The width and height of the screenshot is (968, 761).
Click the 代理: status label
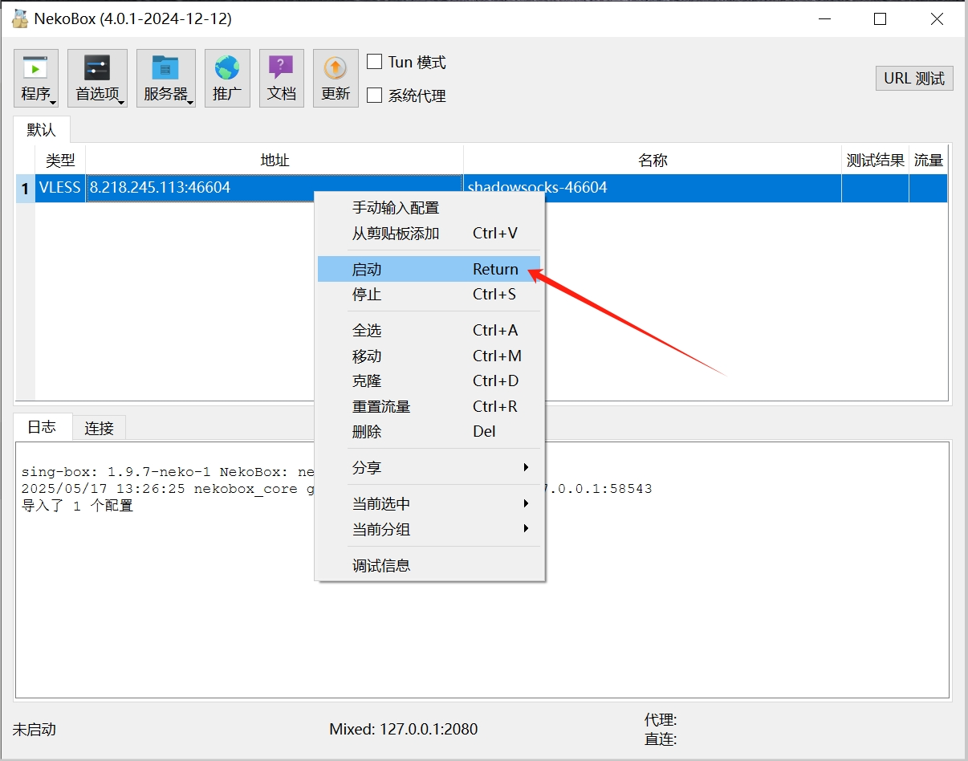pos(661,720)
